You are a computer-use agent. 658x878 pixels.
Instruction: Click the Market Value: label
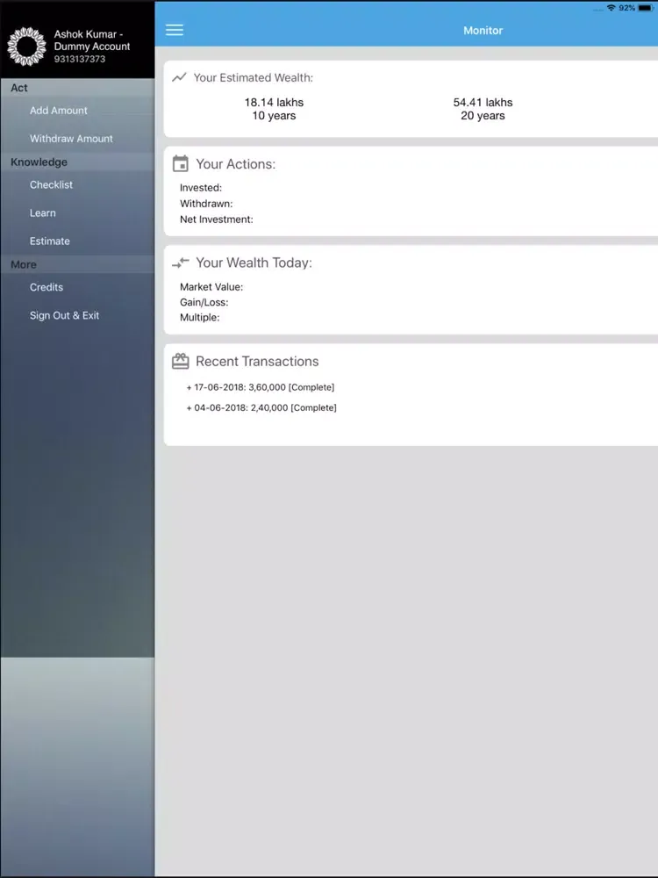(211, 287)
